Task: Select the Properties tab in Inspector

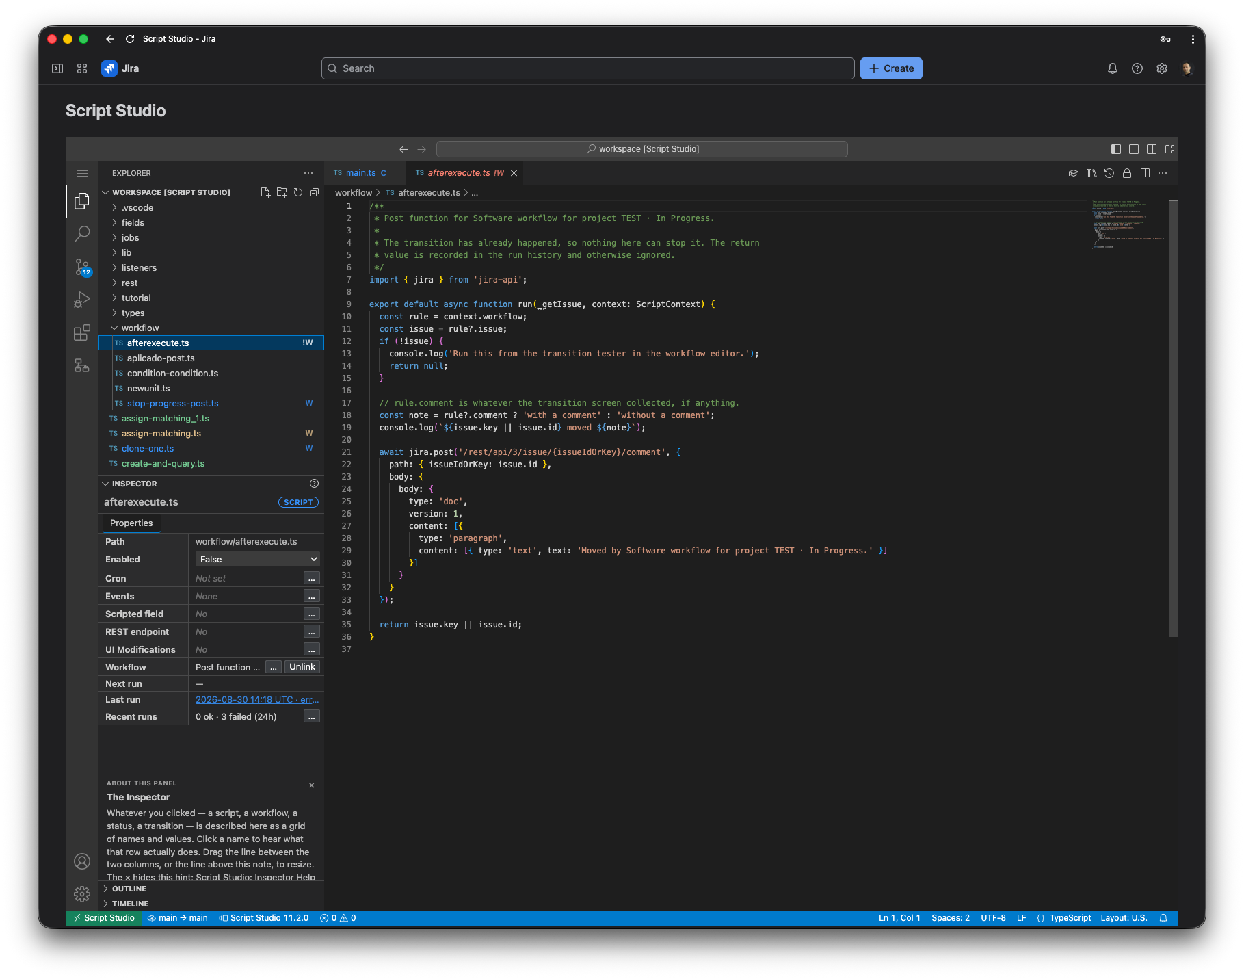Action: pos(131,523)
